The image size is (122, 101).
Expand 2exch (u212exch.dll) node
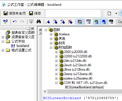point(56,65)
